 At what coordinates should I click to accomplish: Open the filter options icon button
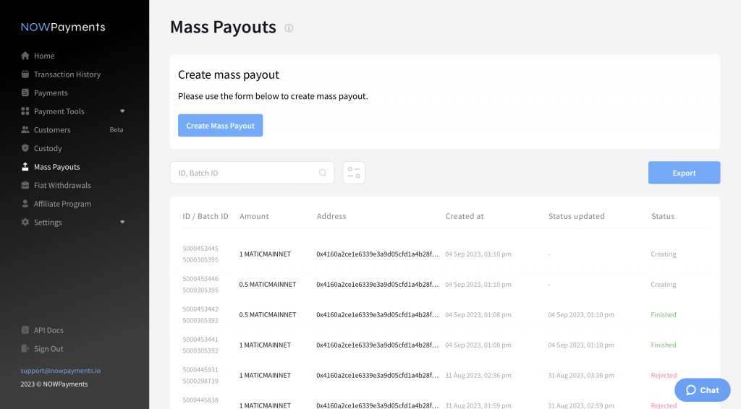[x=354, y=173]
